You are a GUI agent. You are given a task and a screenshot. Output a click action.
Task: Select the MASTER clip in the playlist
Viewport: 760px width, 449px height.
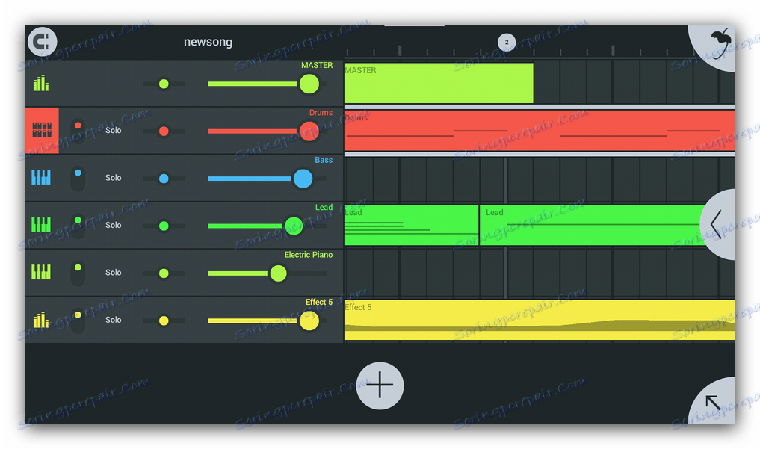[x=439, y=83]
